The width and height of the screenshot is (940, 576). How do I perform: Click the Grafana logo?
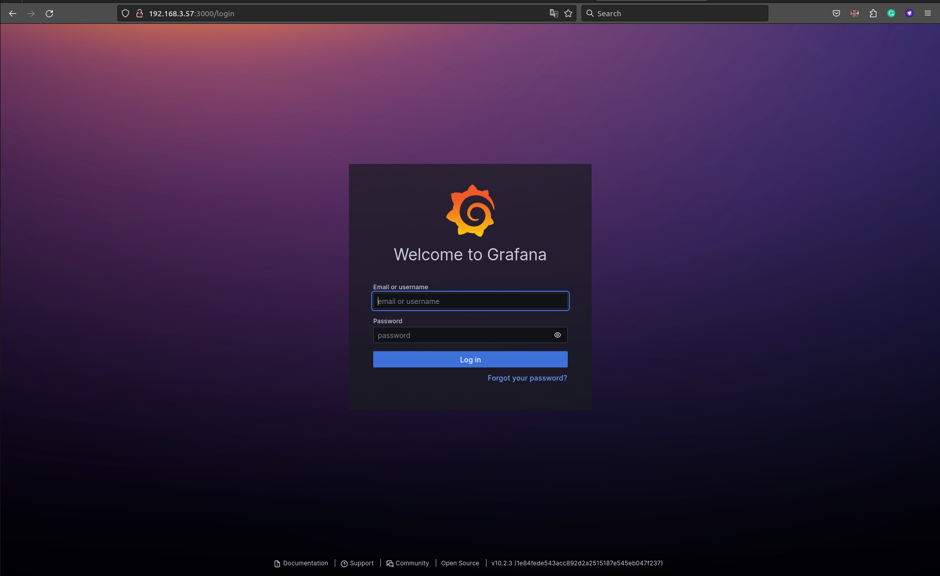[x=470, y=211]
